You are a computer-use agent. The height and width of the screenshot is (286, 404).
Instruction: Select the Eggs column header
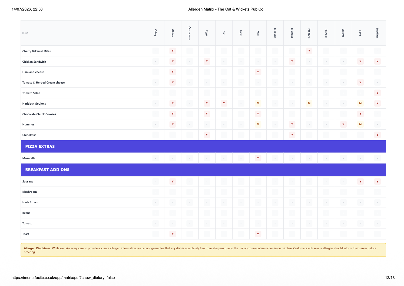pyautogui.click(x=207, y=33)
